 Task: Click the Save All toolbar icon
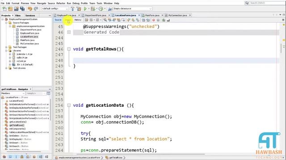point(22,9)
